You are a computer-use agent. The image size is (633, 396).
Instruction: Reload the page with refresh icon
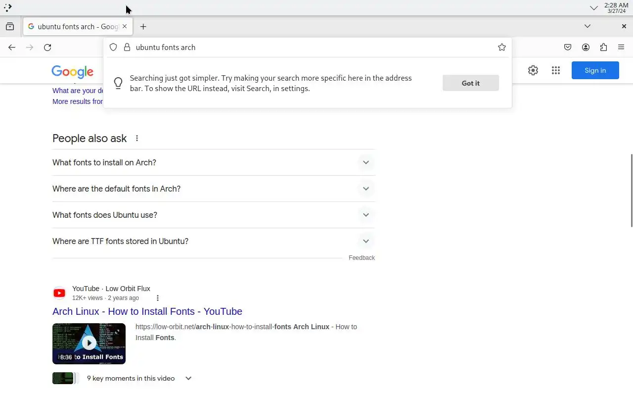[x=47, y=48]
